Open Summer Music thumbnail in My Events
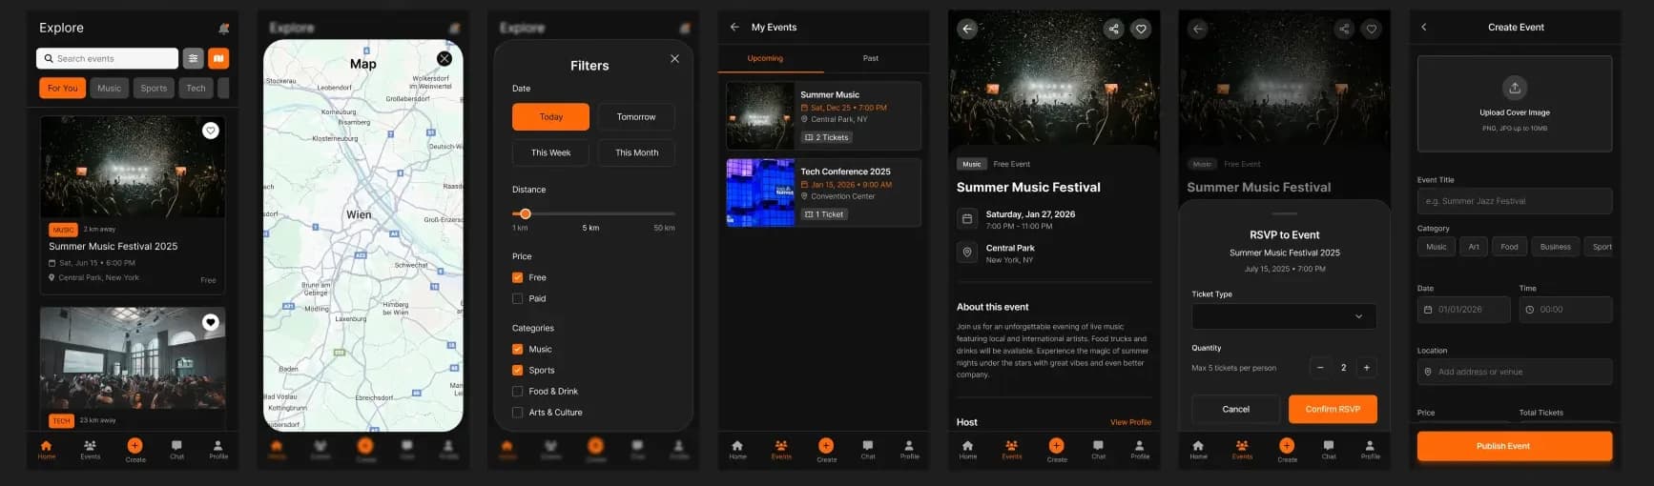 pyautogui.click(x=760, y=115)
